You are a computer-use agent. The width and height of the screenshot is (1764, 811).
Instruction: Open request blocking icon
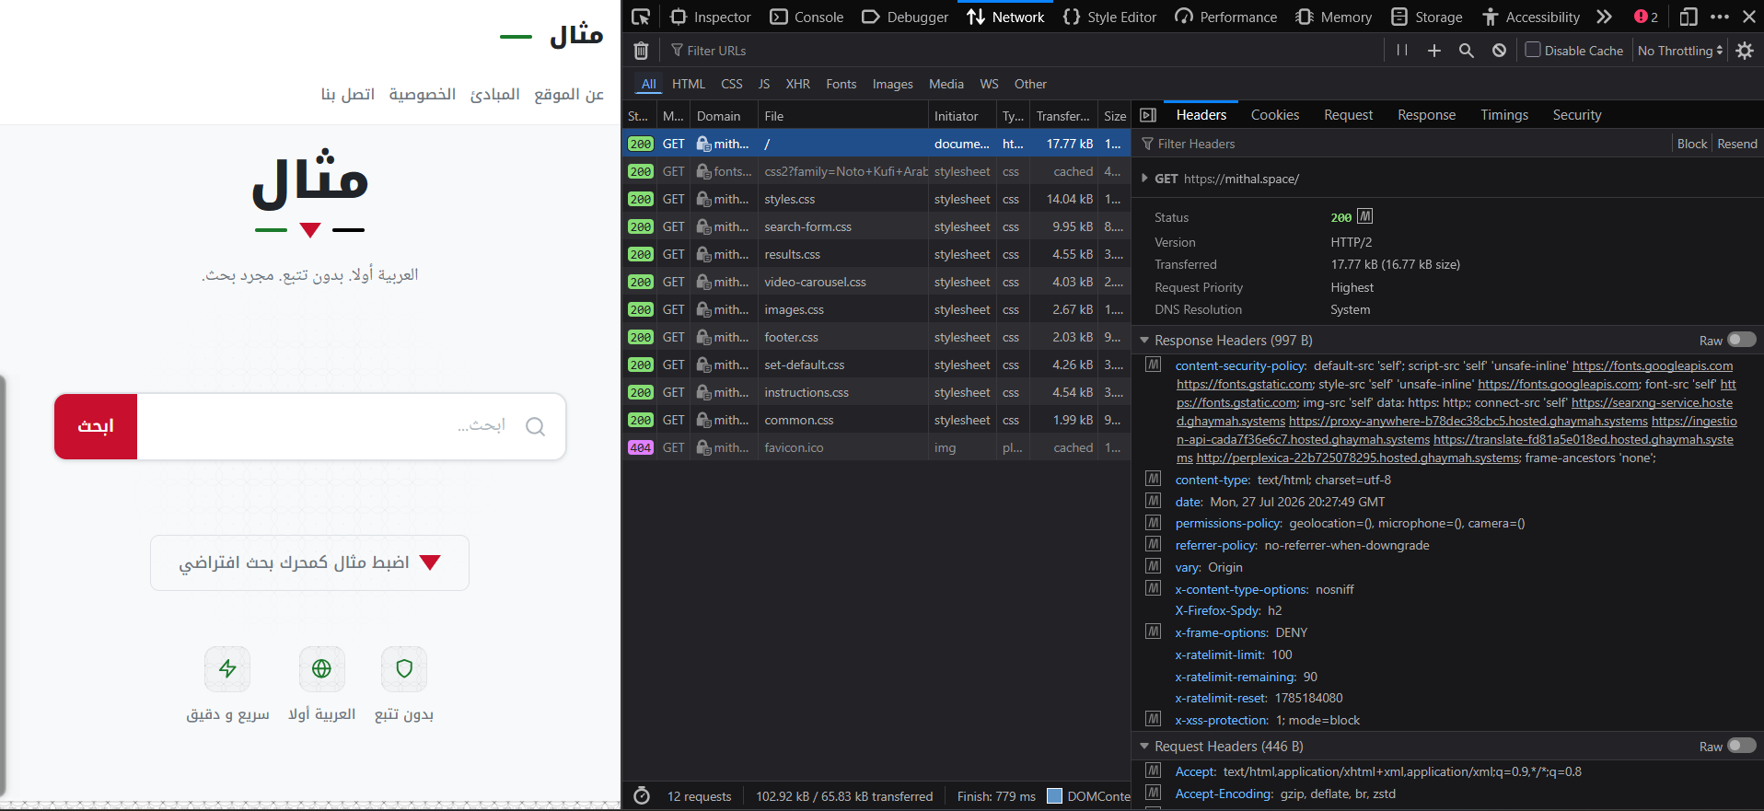(x=1500, y=51)
